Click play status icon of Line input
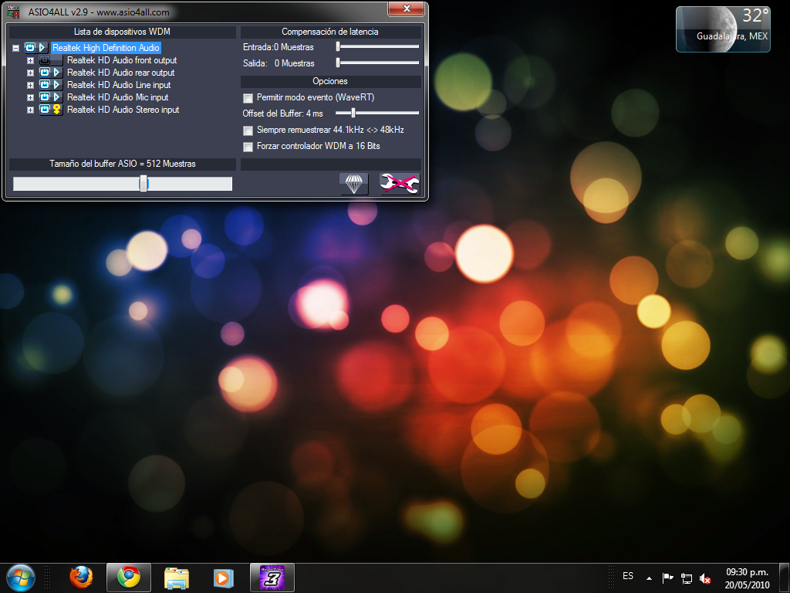This screenshot has height=593, width=790. coord(57,85)
